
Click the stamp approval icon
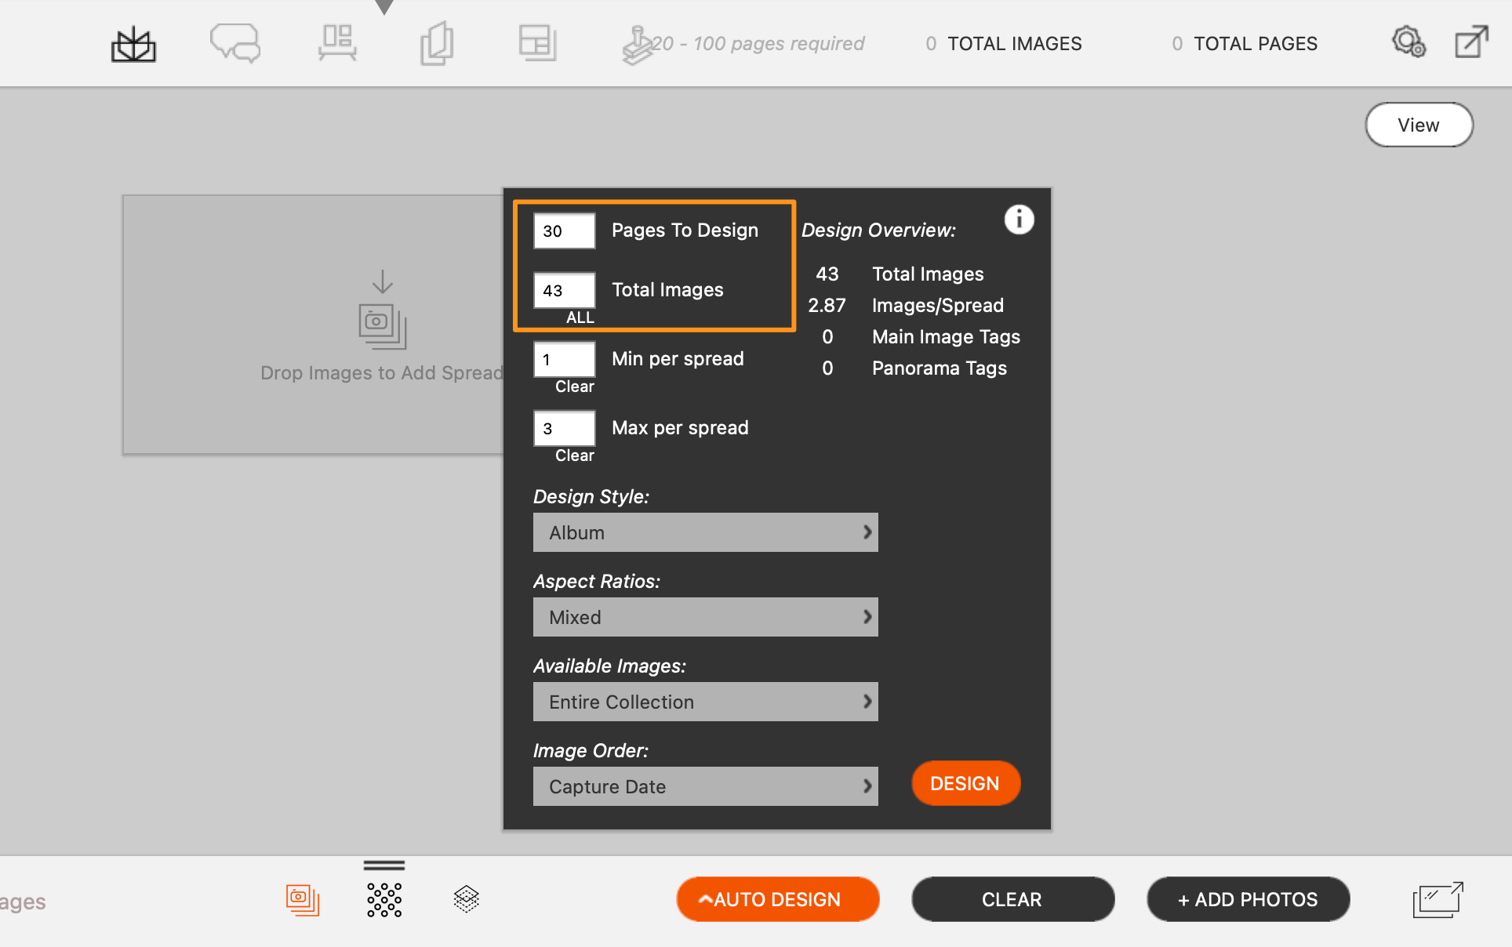pyautogui.click(x=638, y=45)
